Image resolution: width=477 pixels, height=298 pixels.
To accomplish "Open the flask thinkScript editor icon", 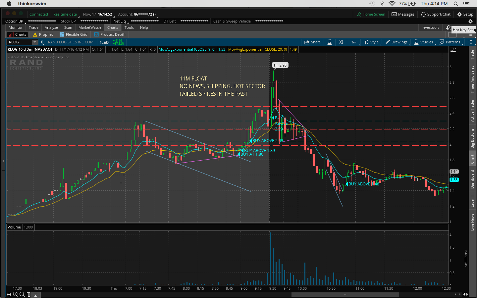I will coord(330,42).
